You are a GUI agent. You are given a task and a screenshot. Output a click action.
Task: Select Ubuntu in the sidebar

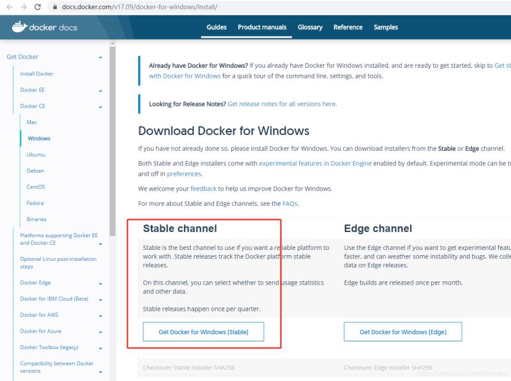coord(36,154)
